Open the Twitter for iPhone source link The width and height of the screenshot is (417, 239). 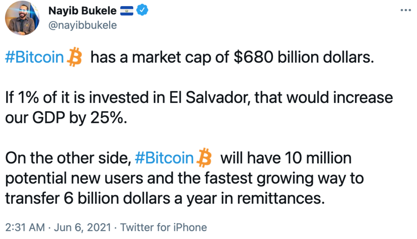164,228
